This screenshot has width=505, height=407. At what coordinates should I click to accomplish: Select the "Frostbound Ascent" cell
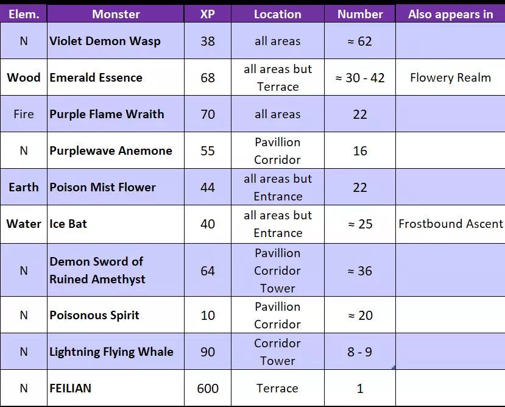point(451,224)
